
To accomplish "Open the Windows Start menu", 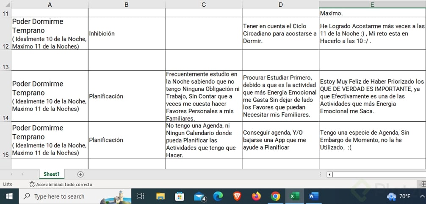I will pyautogui.click(x=9, y=196).
